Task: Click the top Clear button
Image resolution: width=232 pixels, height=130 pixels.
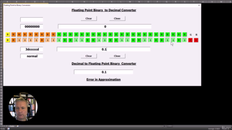Action: pos(88,18)
